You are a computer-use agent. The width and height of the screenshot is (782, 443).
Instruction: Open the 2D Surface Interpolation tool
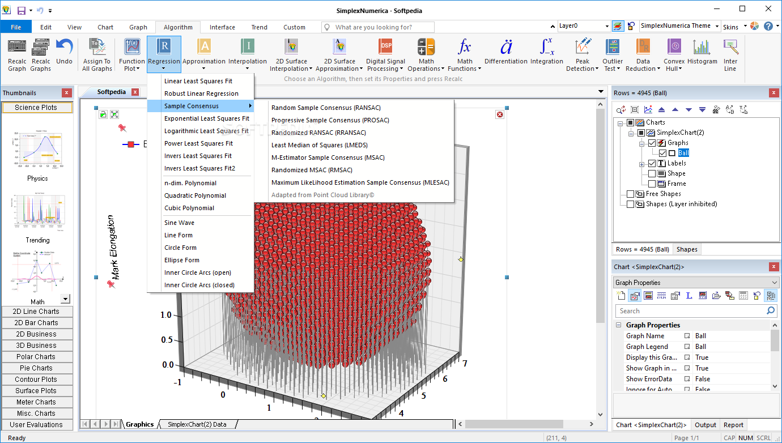click(x=291, y=55)
